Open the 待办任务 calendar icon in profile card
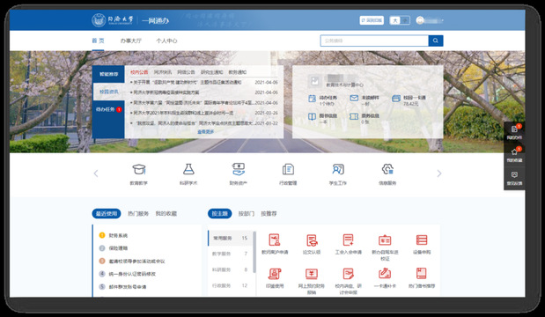This screenshot has height=317, width=545. [x=313, y=99]
